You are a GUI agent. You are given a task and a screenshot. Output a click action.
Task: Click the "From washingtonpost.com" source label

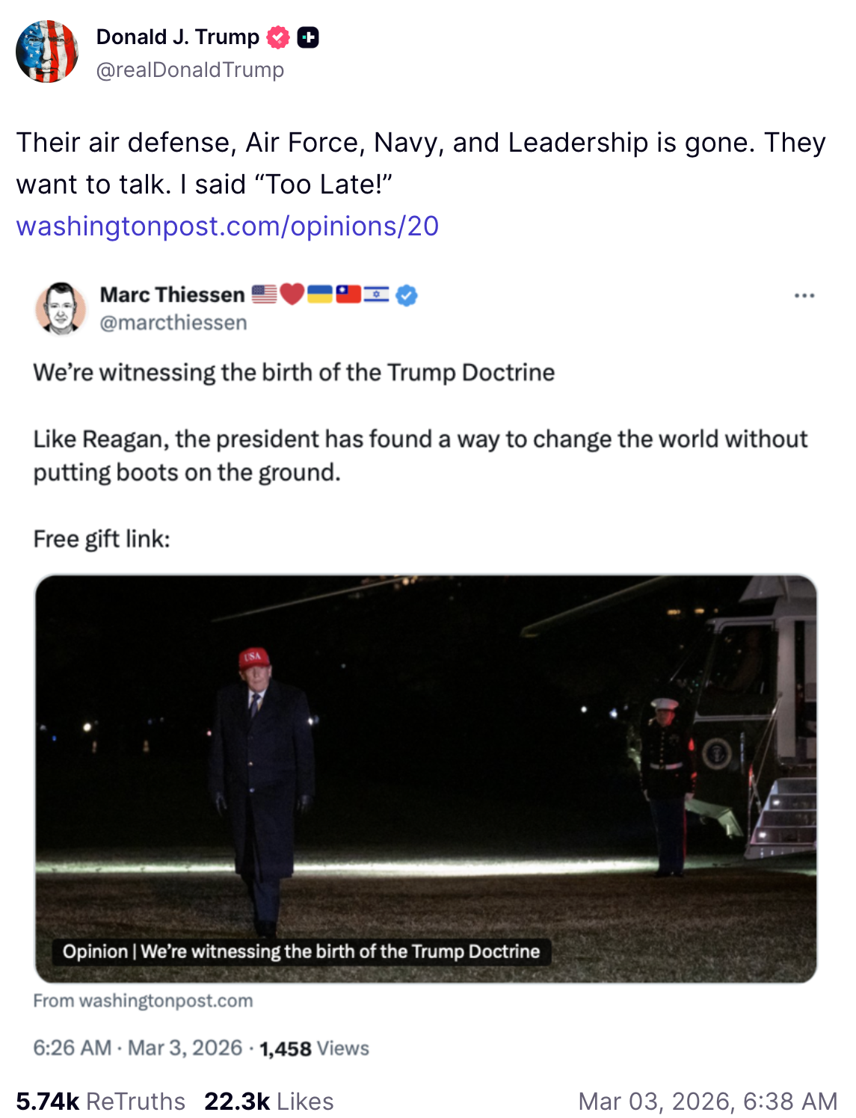click(x=143, y=1001)
